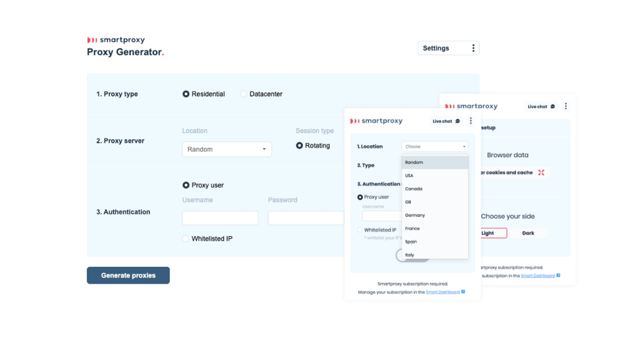
Task: Open Smart Dashboard link in back popup
Action: pyautogui.click(x=538, y=276)
